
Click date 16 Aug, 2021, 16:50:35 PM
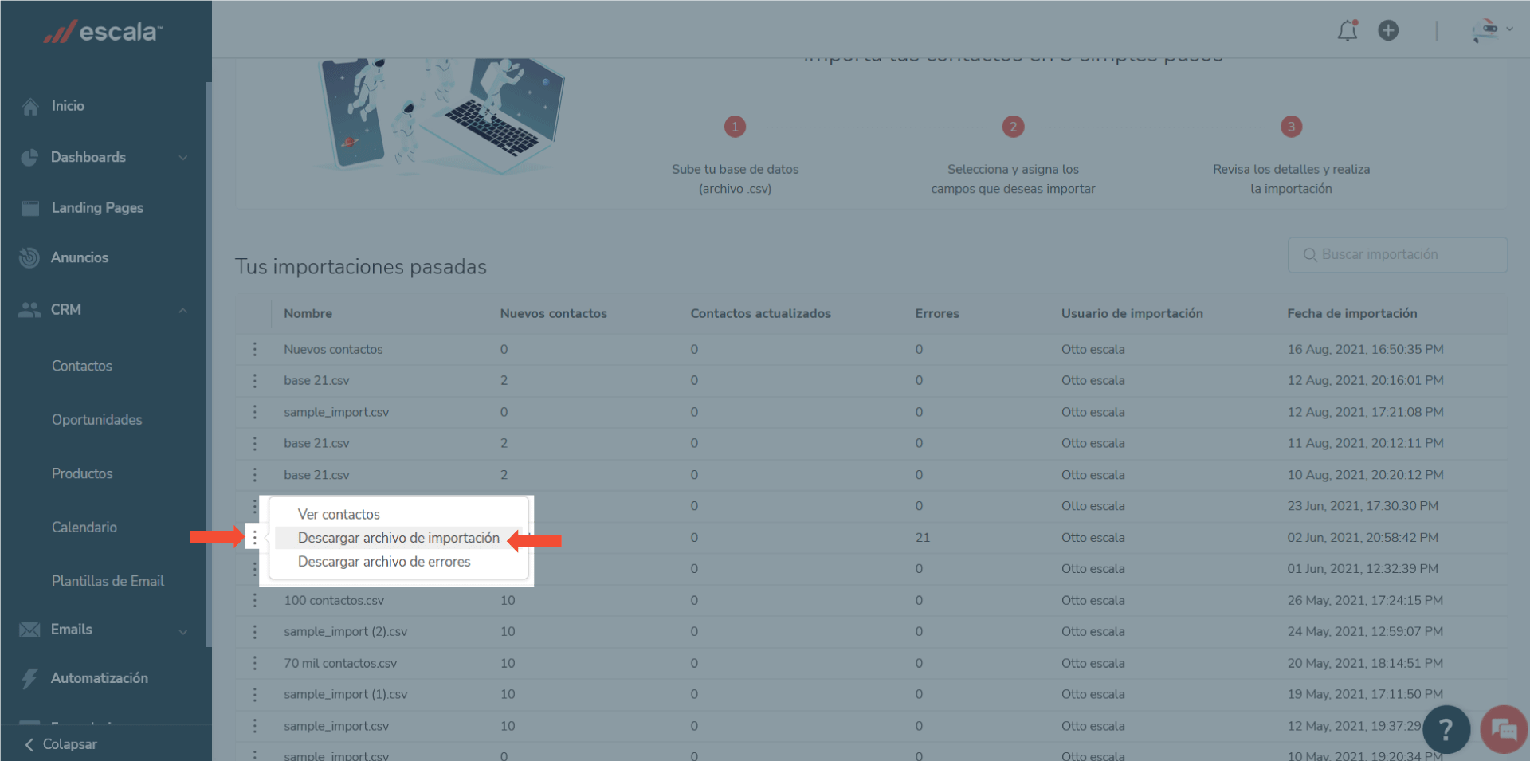(1365, 349)
